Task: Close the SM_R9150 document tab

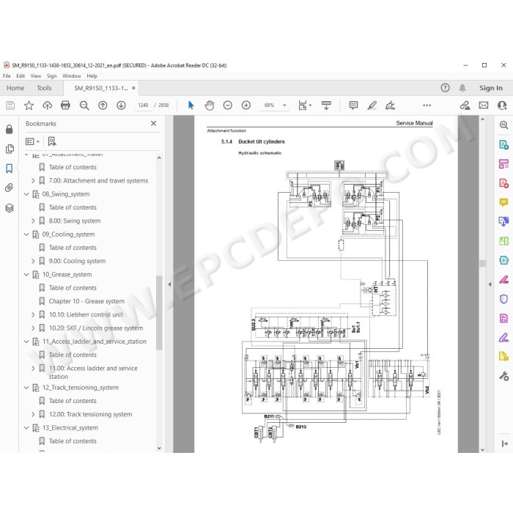Action: pyautogui.click(x=133, y=88)
